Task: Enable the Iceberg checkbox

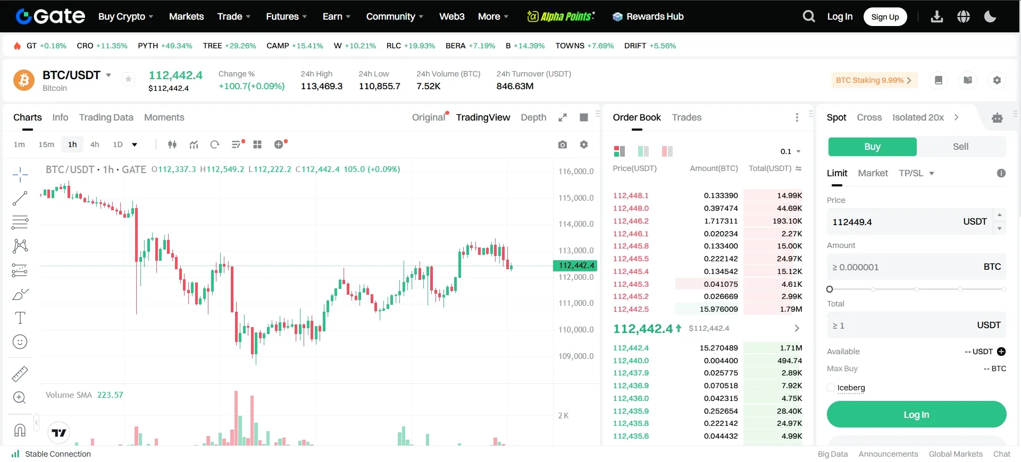Action: coord(831,388)
